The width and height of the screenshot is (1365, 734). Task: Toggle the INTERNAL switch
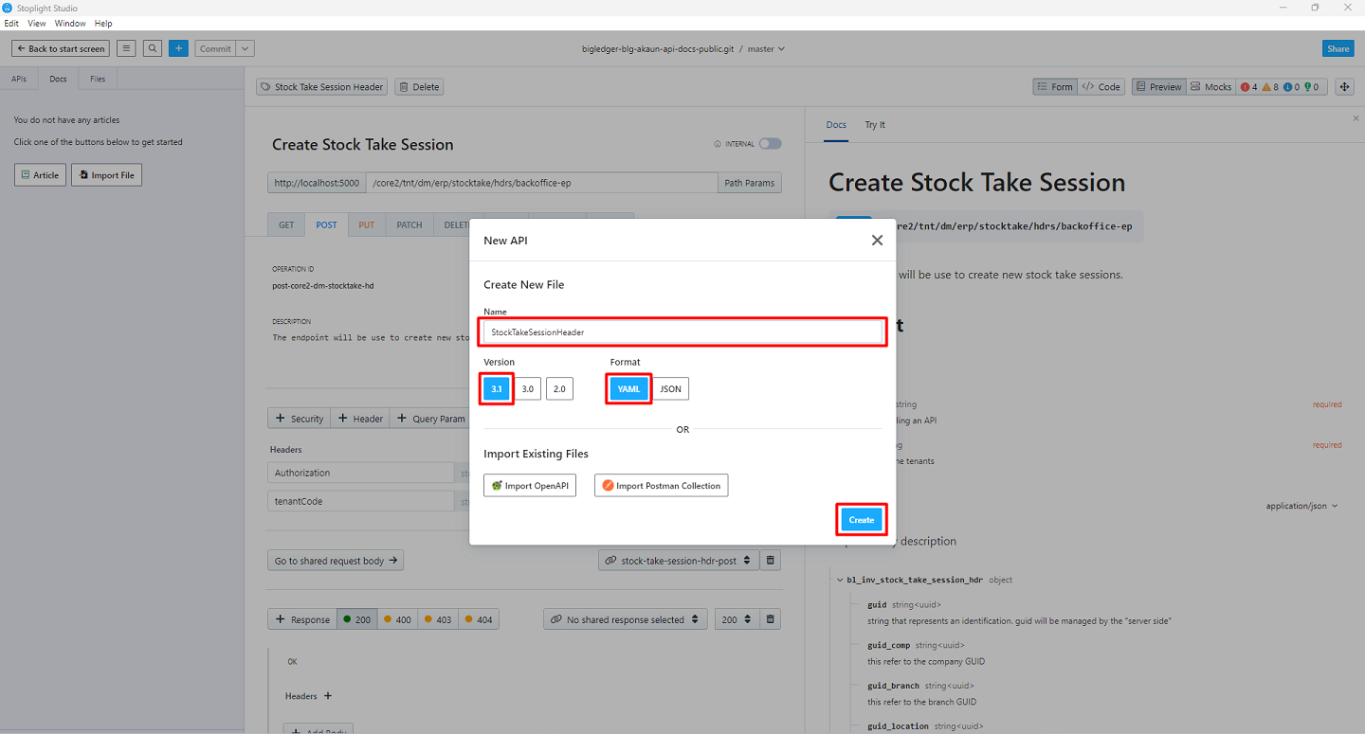coord(770,144)
